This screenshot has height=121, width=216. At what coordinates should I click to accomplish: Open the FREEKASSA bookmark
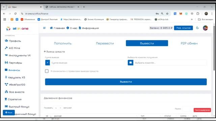pos(141,19)
